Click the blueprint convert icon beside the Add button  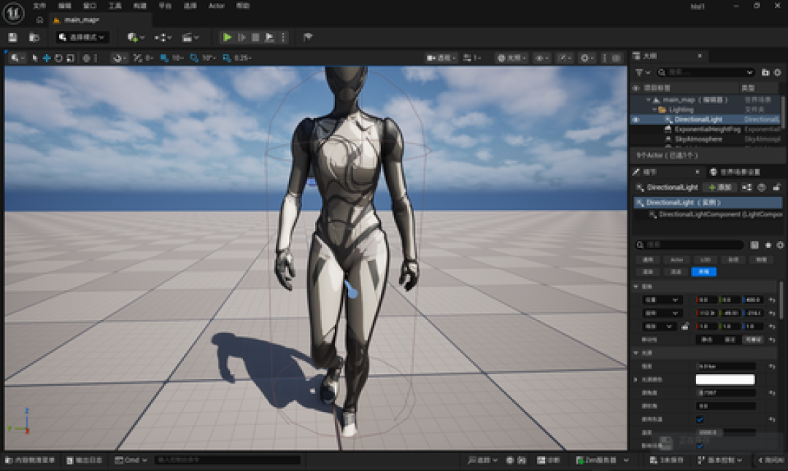pyautogui.click(x=747, y=187)
